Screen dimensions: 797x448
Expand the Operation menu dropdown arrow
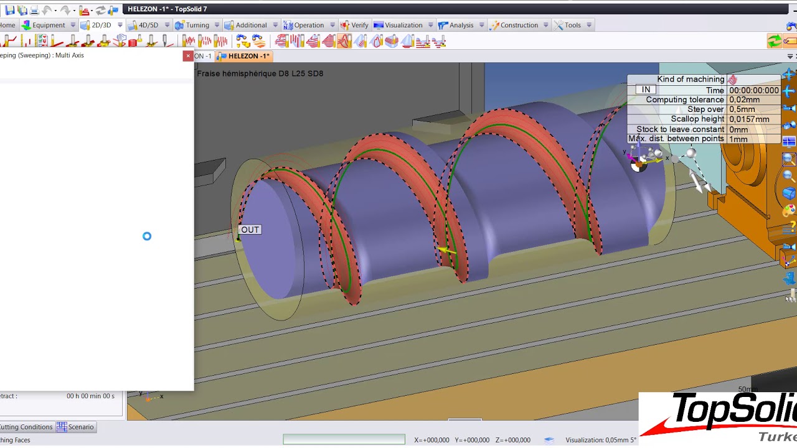332,25
